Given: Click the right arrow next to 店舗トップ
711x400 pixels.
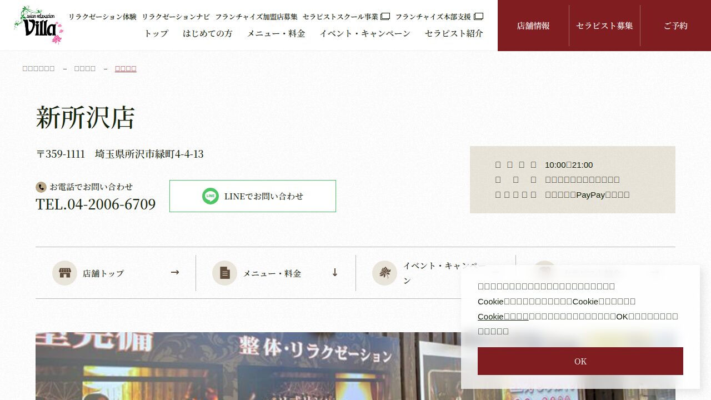Looking at the screenshot, I should (x=175, y=272).
